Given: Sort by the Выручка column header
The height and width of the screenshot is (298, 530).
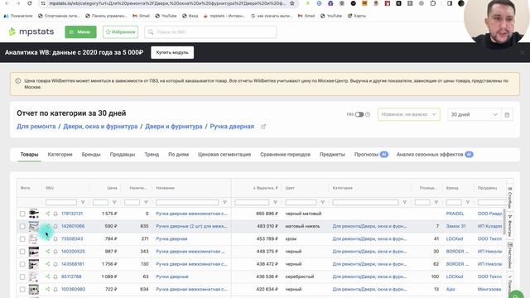Looking at the screenshot, I should (x=266, y=188).
